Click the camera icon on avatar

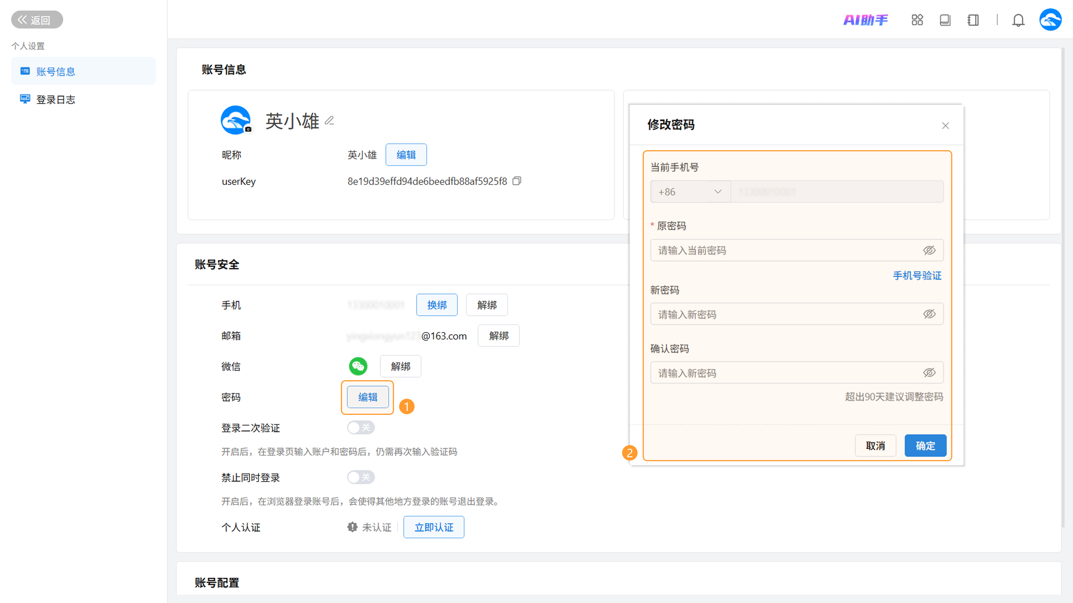pos(248,130)
